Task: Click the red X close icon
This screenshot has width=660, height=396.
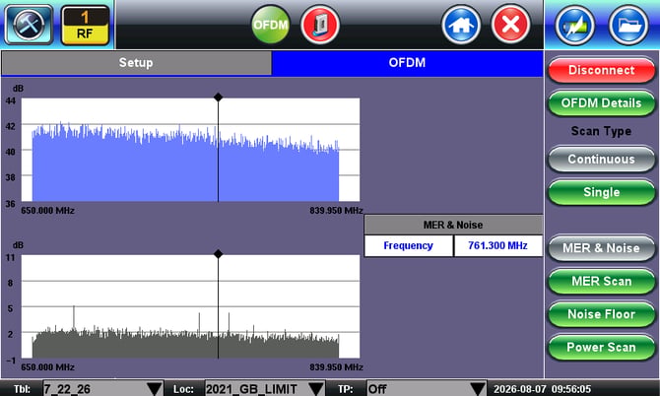Action: [x=510, y=25]
